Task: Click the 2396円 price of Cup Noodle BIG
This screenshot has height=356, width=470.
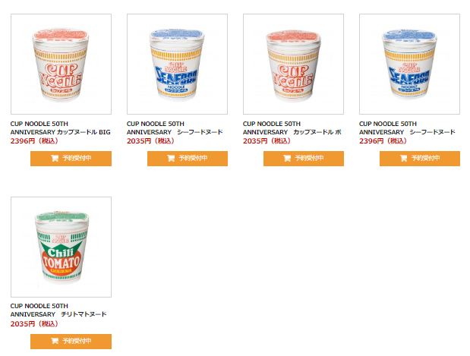Action: tap(34, 141)
